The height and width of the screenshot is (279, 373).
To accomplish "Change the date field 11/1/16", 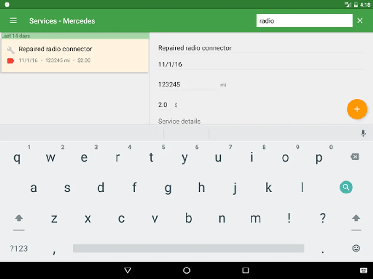I will click(260, 64).
